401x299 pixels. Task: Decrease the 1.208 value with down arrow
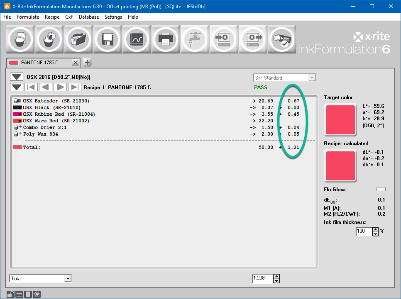(x=276, y=281)
